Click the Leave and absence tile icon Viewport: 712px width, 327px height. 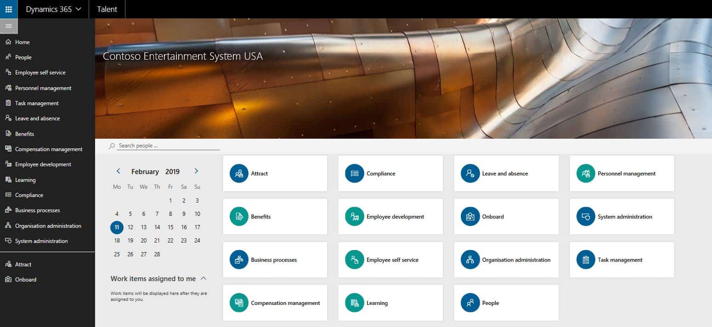coord(470,174)
